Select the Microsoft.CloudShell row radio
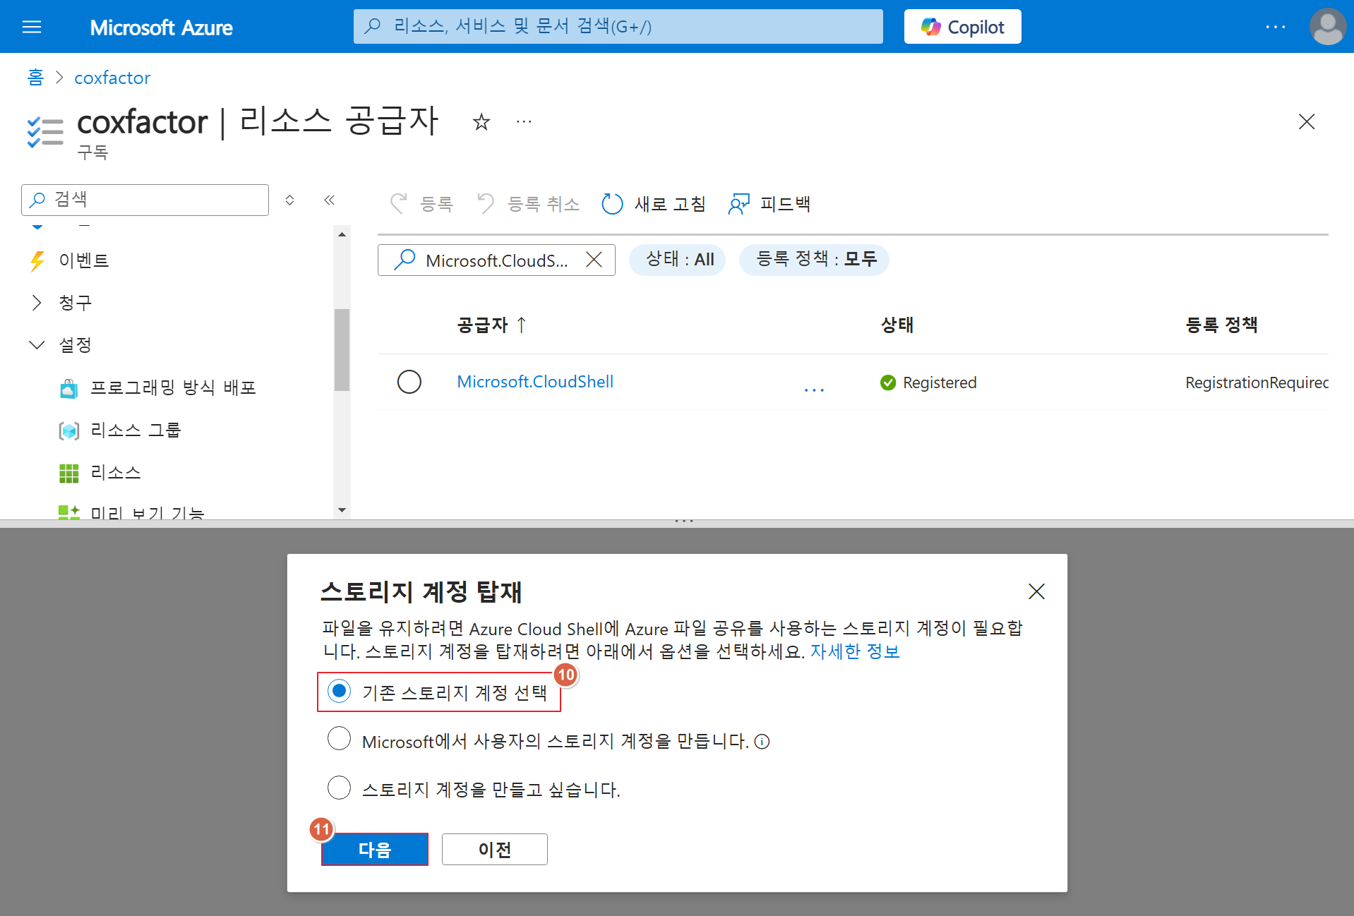 pos(409,382)
